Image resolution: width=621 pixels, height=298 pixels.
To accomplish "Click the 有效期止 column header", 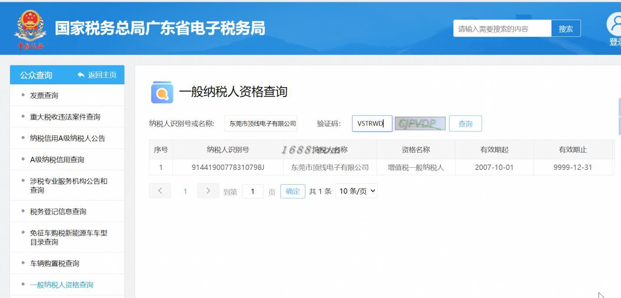I will [573, 149].
